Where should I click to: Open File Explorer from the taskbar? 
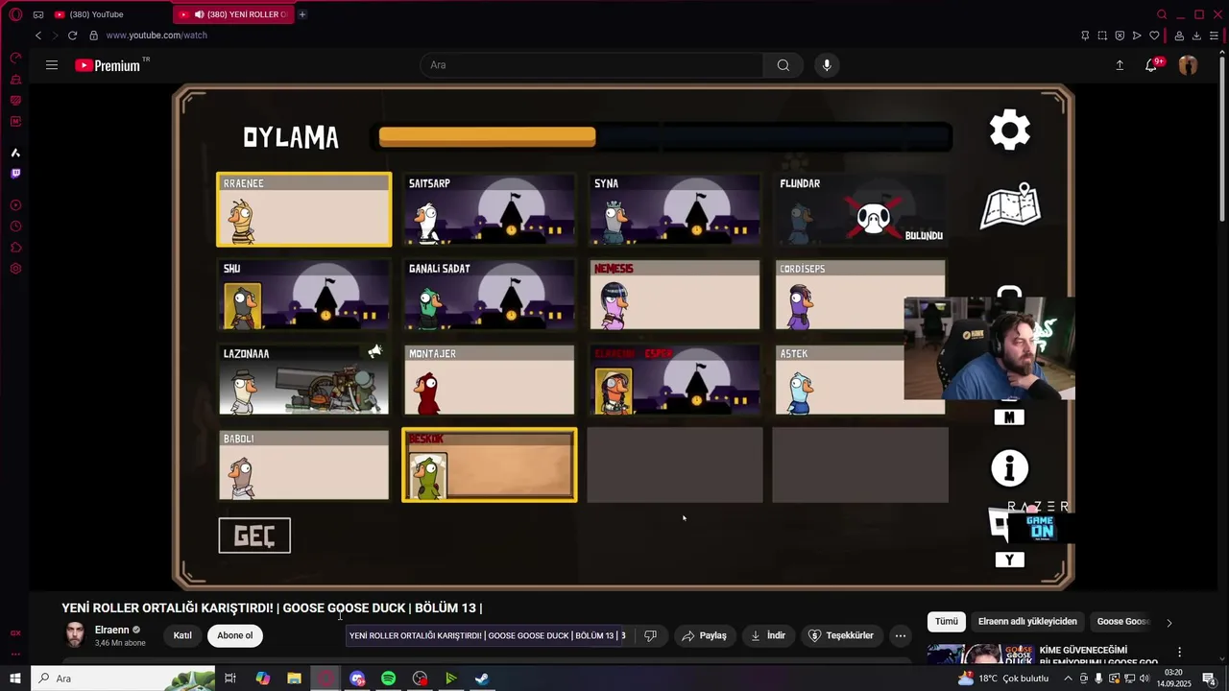[294, 679]
